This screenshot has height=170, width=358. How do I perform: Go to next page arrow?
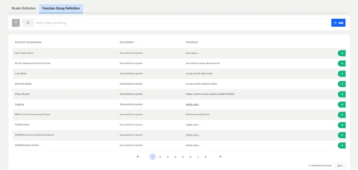point(220,157)
